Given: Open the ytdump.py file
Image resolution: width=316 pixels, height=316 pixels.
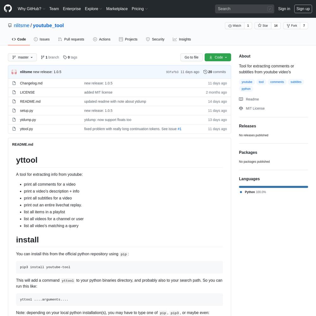Looking at the screenshot, I should [x=28, y=120].
